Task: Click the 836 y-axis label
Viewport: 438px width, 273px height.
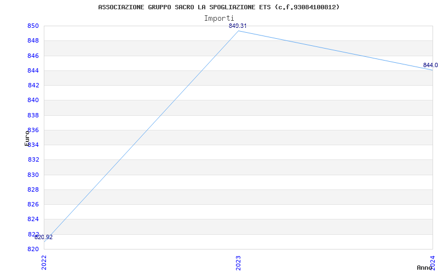Action: pos(34,130)
